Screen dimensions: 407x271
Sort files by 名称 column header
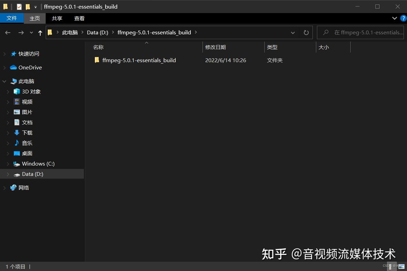click(98, 47)
